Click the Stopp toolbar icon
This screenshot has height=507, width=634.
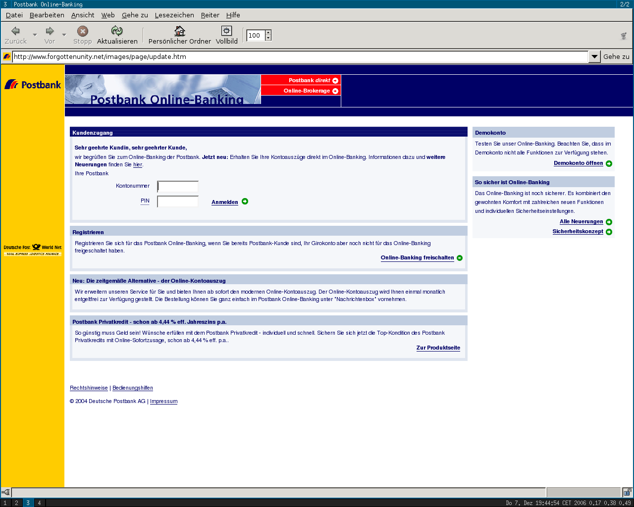(83, 31)
